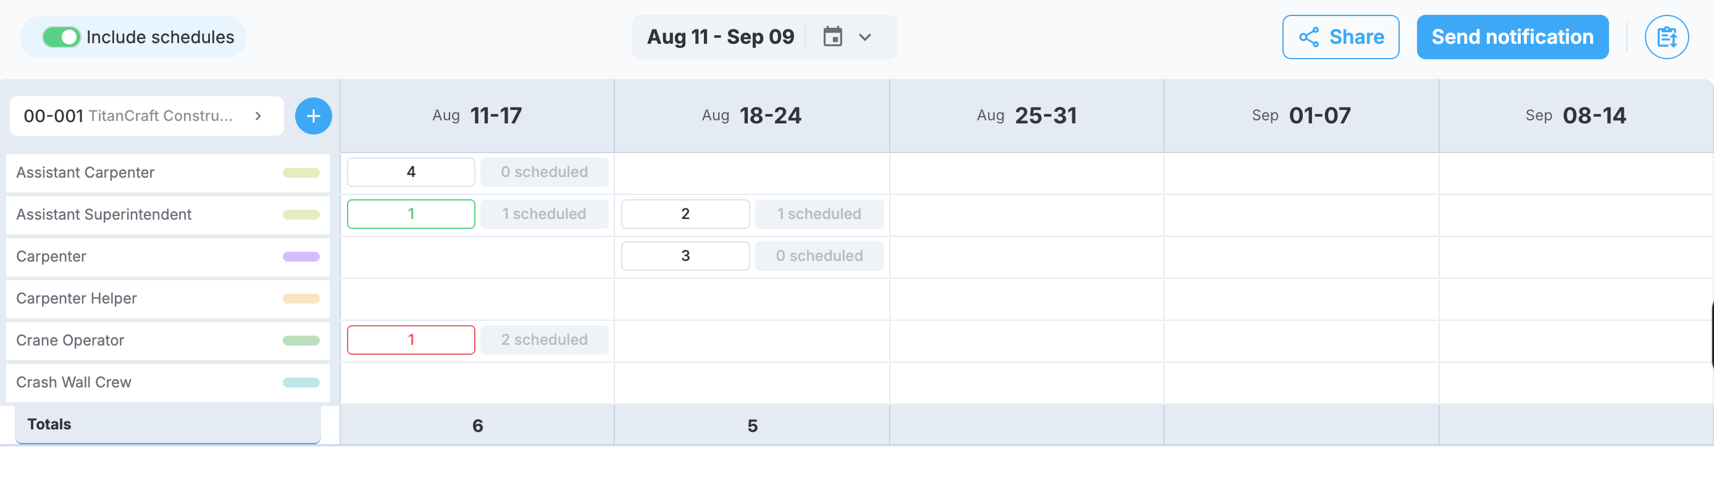Image resolution: width=1714 pixels, height=480 pixels.
Task: Select the red Crane Operator request field
Action: (411, 340)
